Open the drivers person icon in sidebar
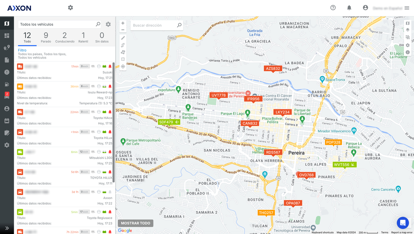Image resolution: width=414 pixels, height=234 pixels. pyautogui.click(x=7, y=109)
